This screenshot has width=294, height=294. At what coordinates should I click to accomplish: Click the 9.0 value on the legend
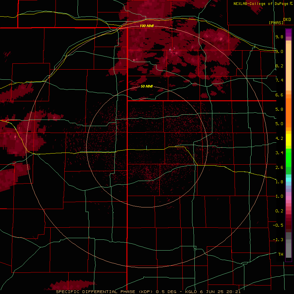point(279,51)
